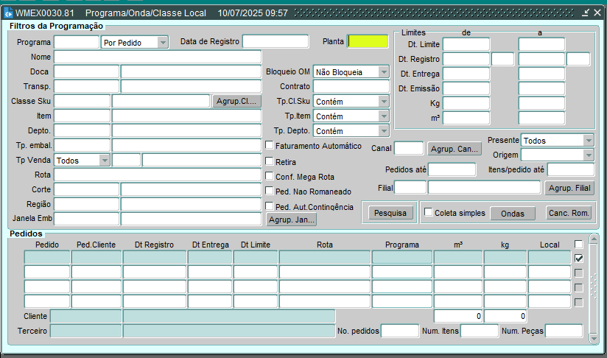607x358 pixels.
Task: Click the Agrup. Can... button
Action: point(455,149)
